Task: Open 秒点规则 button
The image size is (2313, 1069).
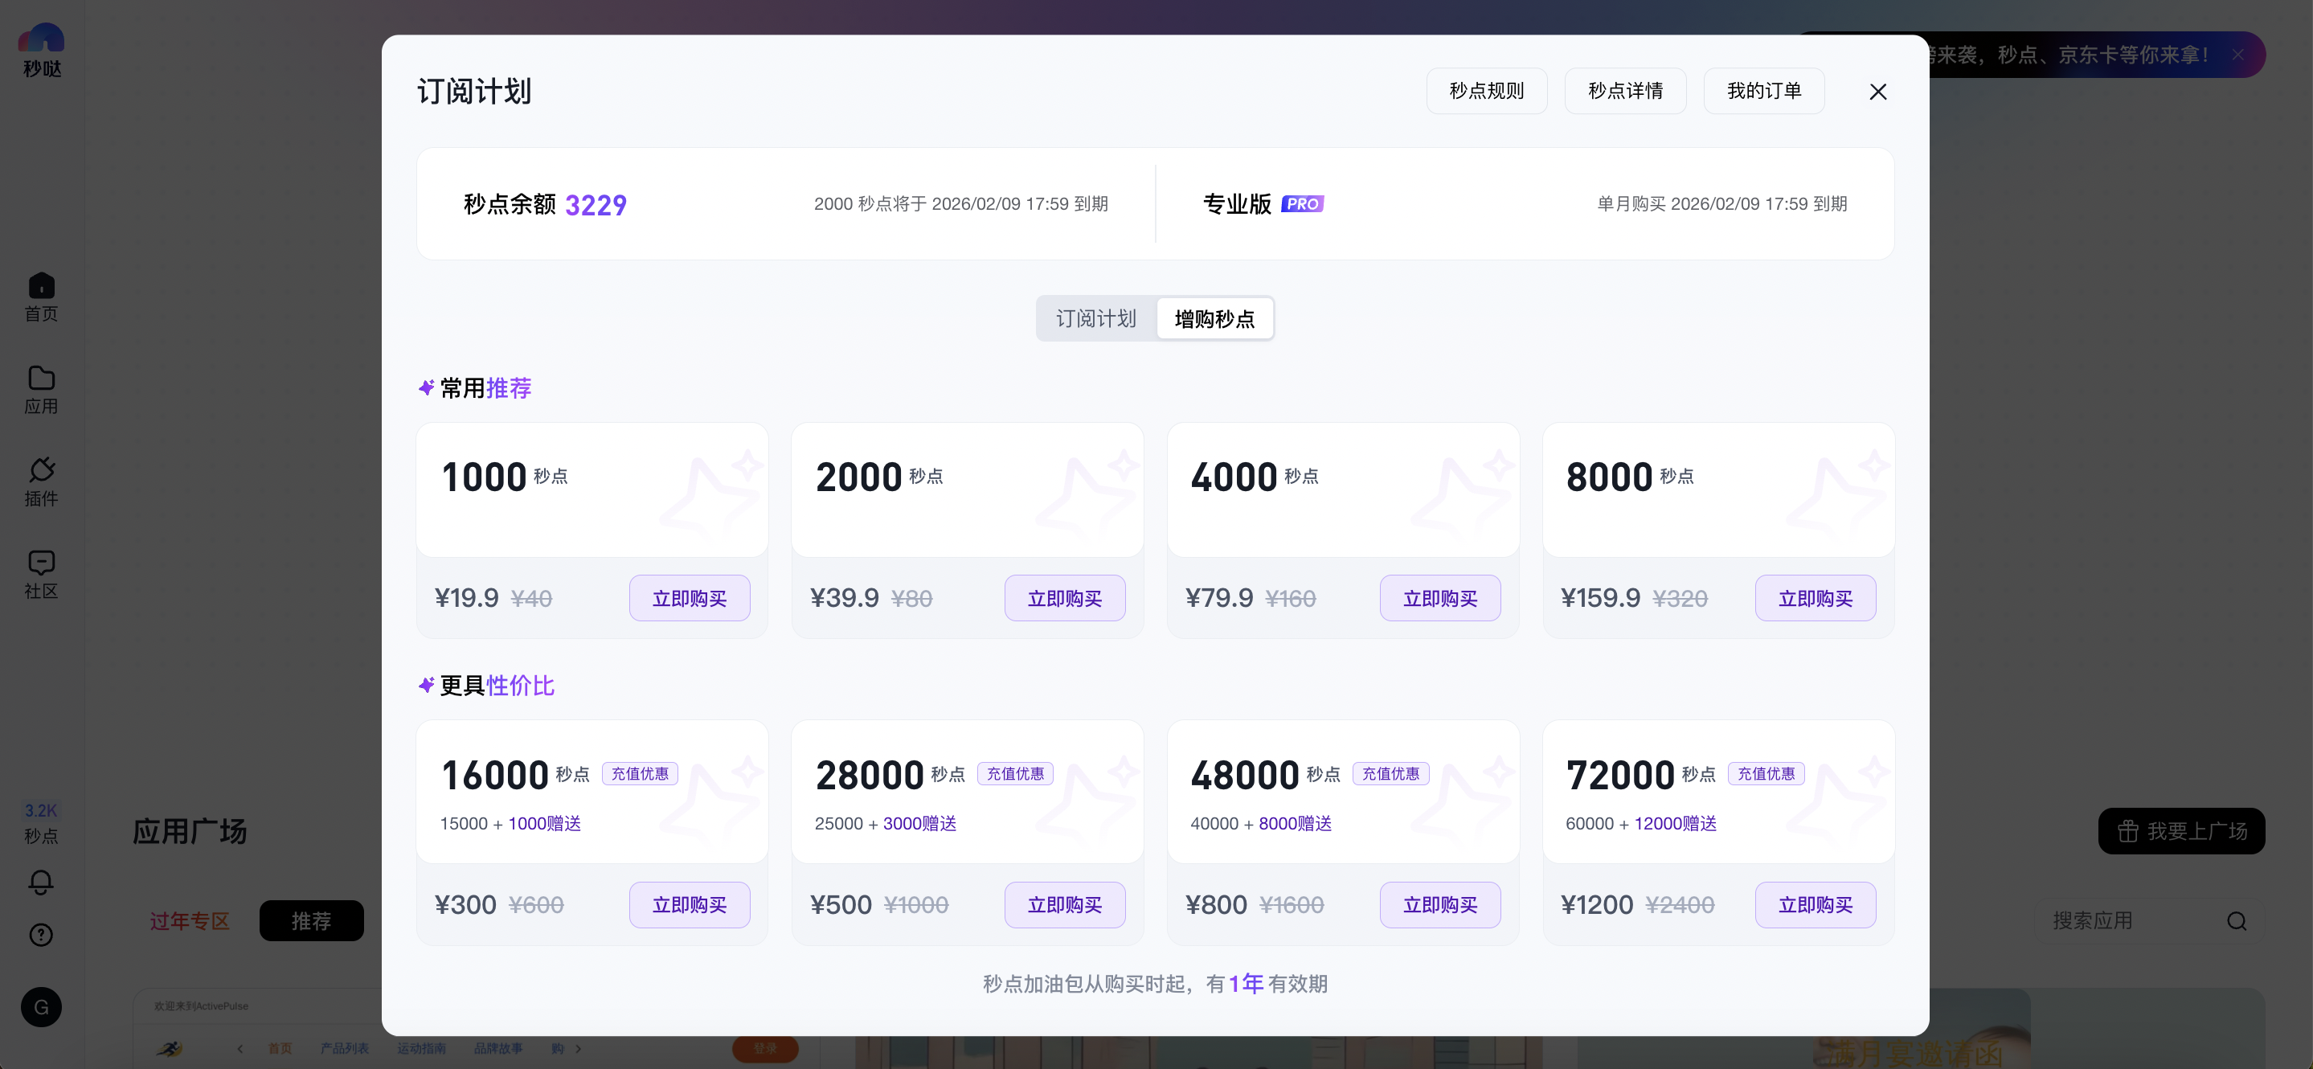Action: tap(1486, 91)
